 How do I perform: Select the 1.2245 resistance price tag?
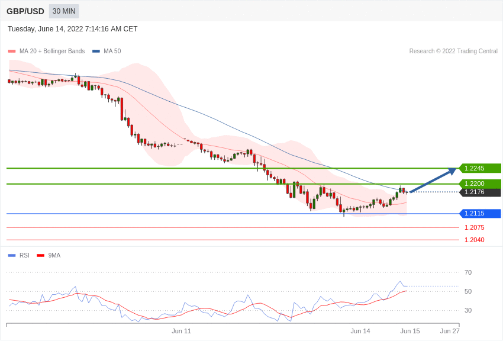(x=480, y=168)
